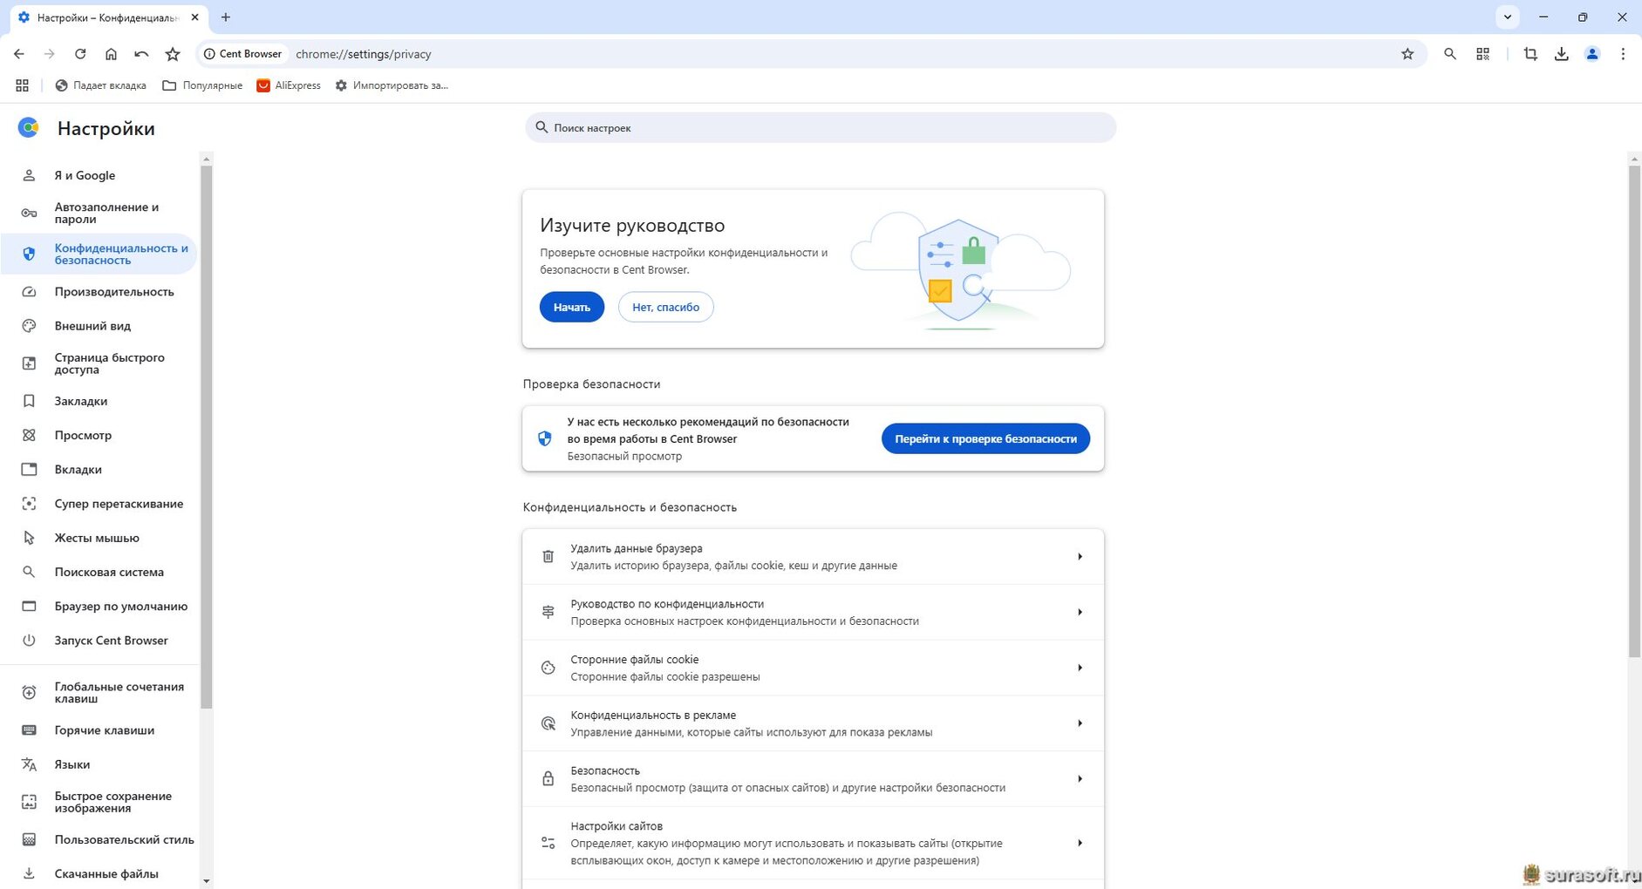Click the Импортировать закладки bookmark item
The width and height of the screenshot is (1642, 889).
point(392,85)
